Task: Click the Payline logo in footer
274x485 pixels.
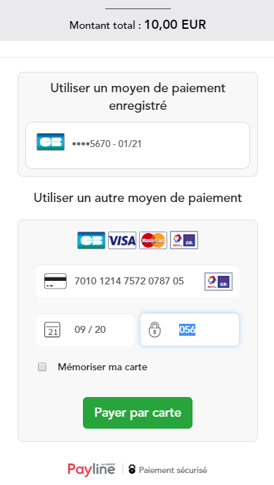Action: [x=91, y=470]
